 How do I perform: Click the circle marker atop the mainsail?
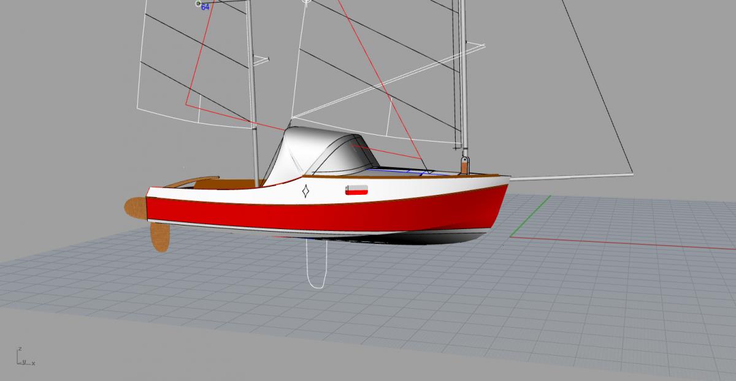pyautogui.click(x=307, y=2)
